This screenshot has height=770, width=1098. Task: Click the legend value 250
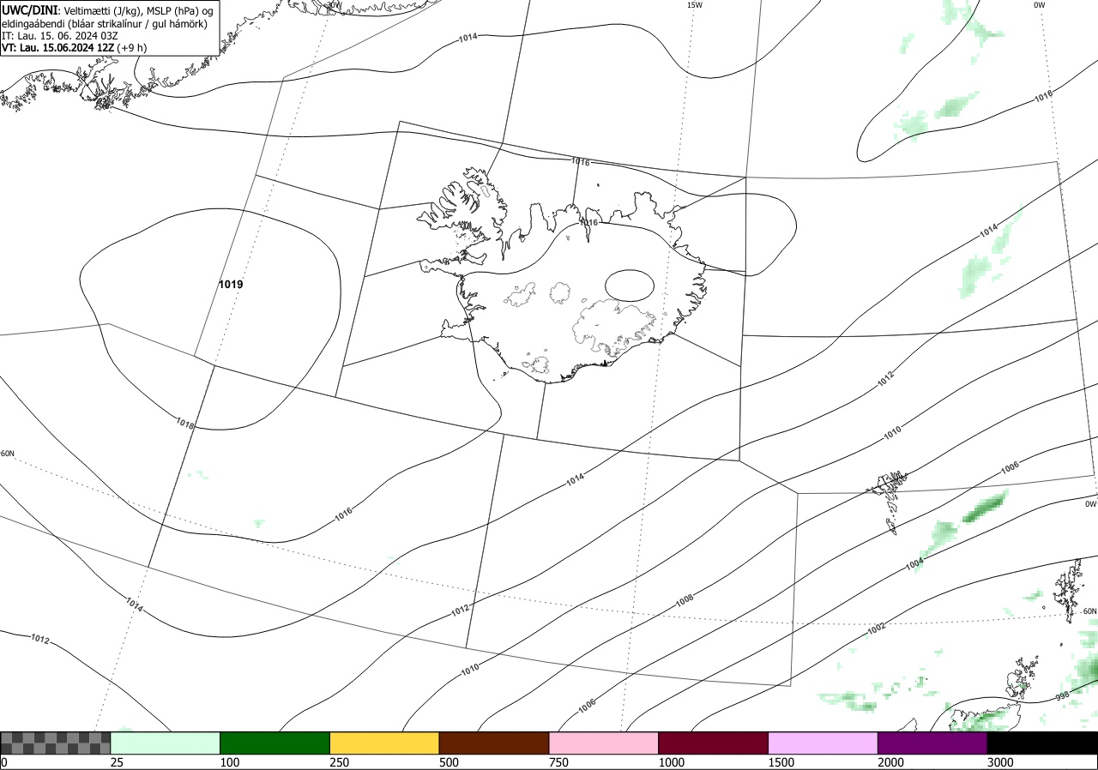340,762
